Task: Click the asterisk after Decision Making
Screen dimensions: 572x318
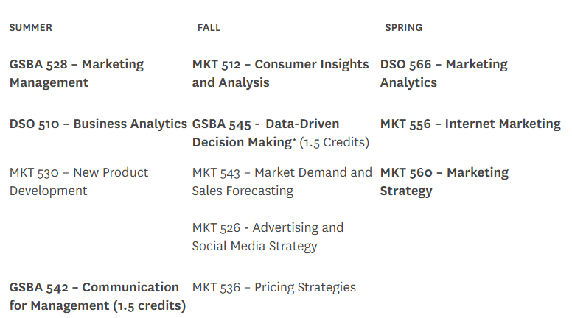Action: (294, 140)
